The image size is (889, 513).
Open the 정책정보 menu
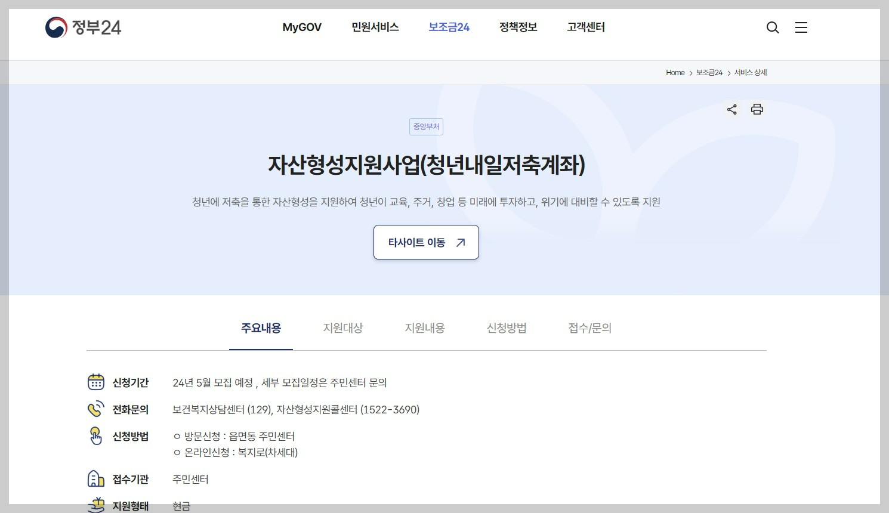click(x=518, y=27)
